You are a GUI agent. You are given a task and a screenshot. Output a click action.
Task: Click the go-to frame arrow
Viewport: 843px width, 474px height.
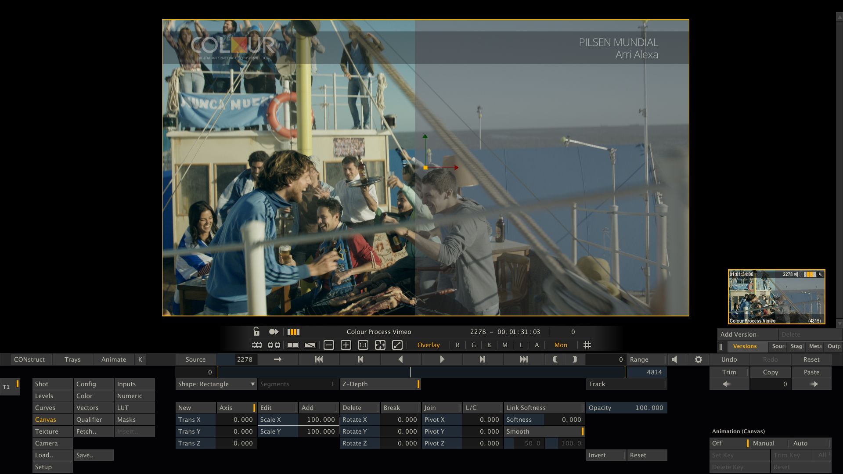277,359
